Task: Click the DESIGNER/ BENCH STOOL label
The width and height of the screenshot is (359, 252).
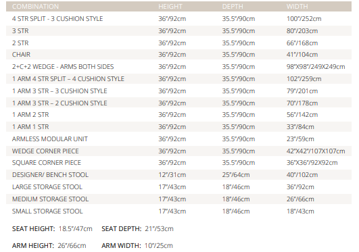Action: [x=50, y=174]
